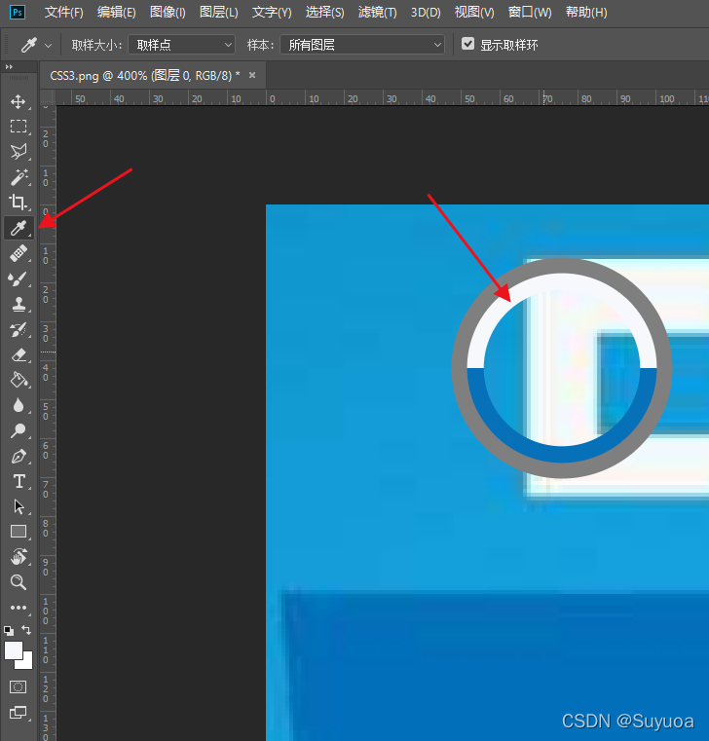The image size is (709, 741).
Task: Select the Move tool
Action: [x=19, y=101]
